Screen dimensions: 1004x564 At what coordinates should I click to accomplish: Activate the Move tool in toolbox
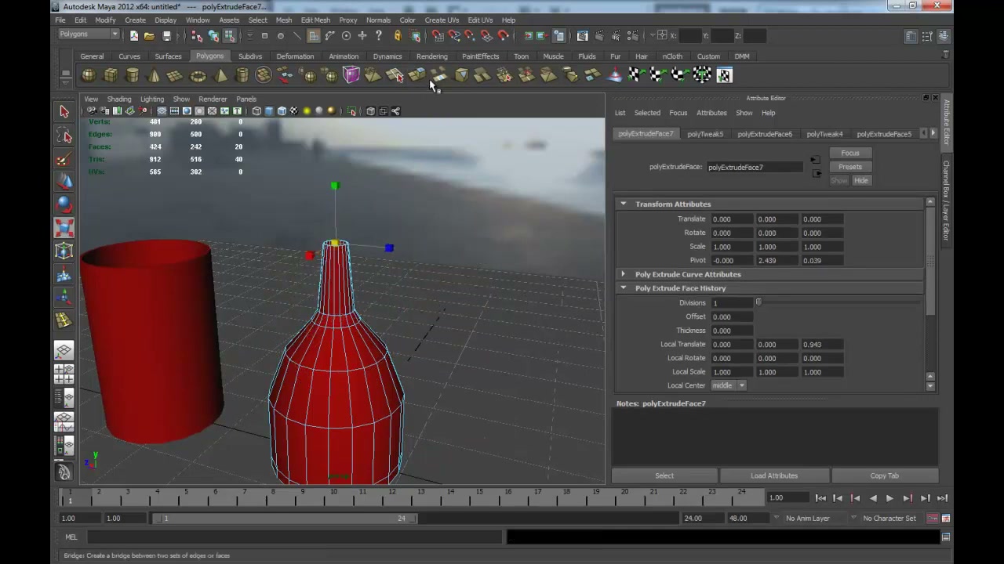[x=64, y=182]
